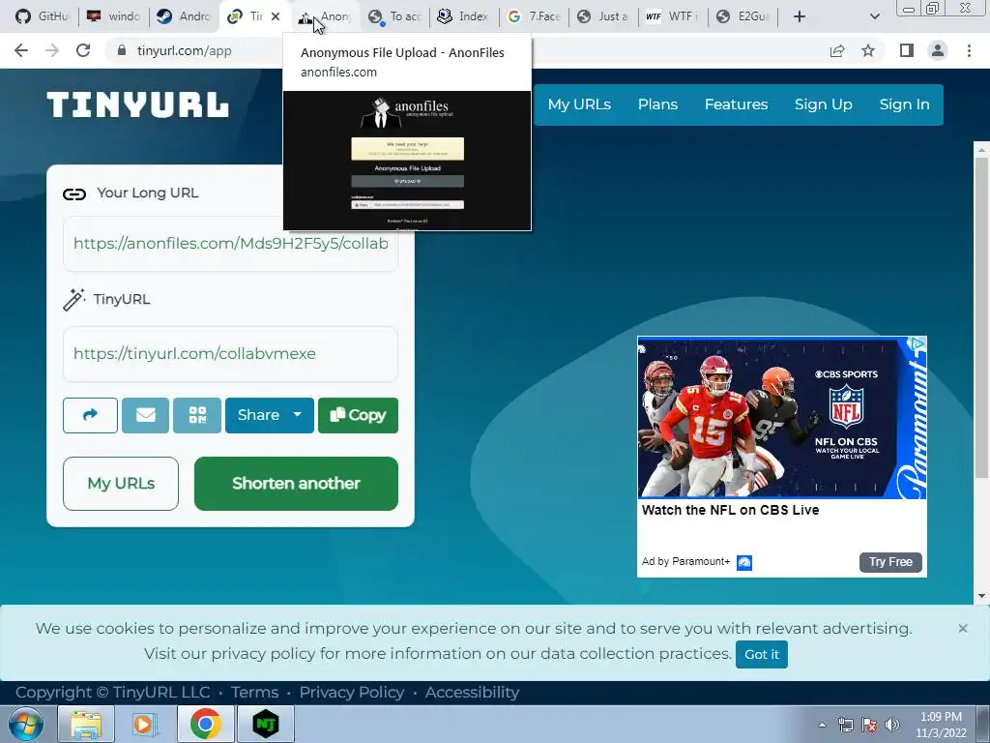Switch to the E2Gua tab

(743, 16)
